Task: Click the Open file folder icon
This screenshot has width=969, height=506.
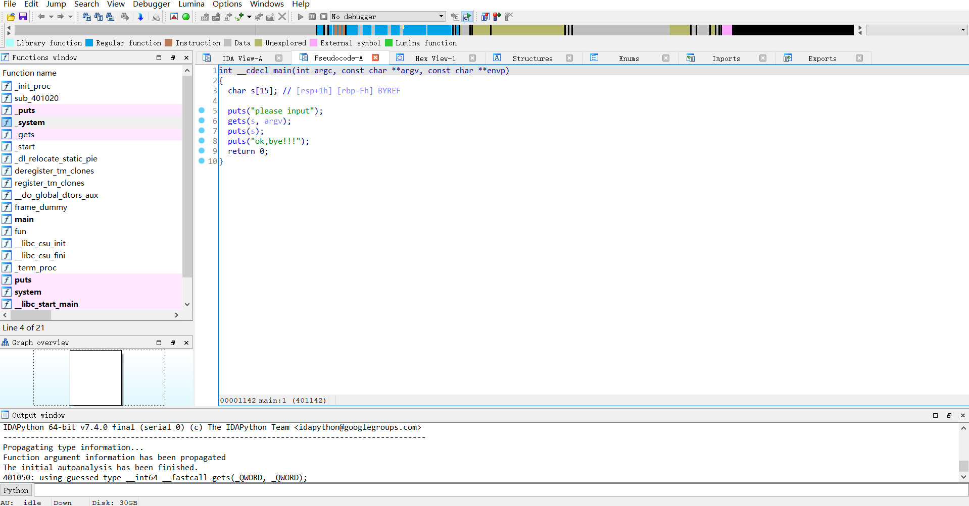Action: [x=11, y=17]
